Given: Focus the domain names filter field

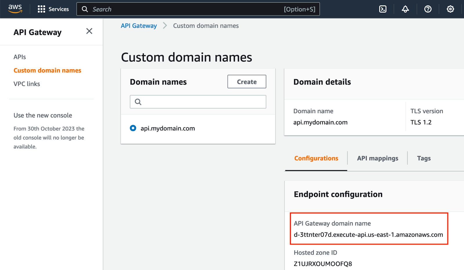Looking at the screenshot, I should [203, 102].
